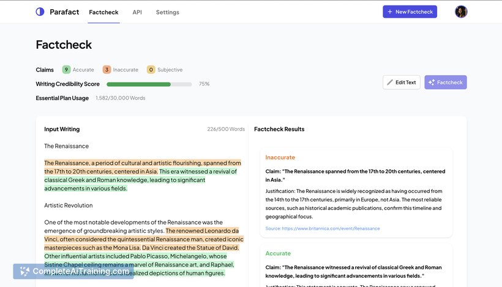Screen dimensions: 502x287
Task: Click the Justification text in Inaccurate card
Action: tap(354, 204)
